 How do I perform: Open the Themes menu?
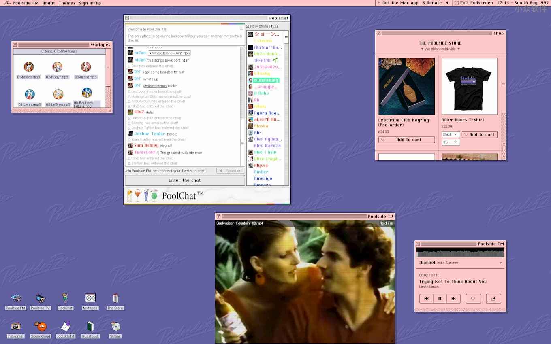click(x=67, y=3)
